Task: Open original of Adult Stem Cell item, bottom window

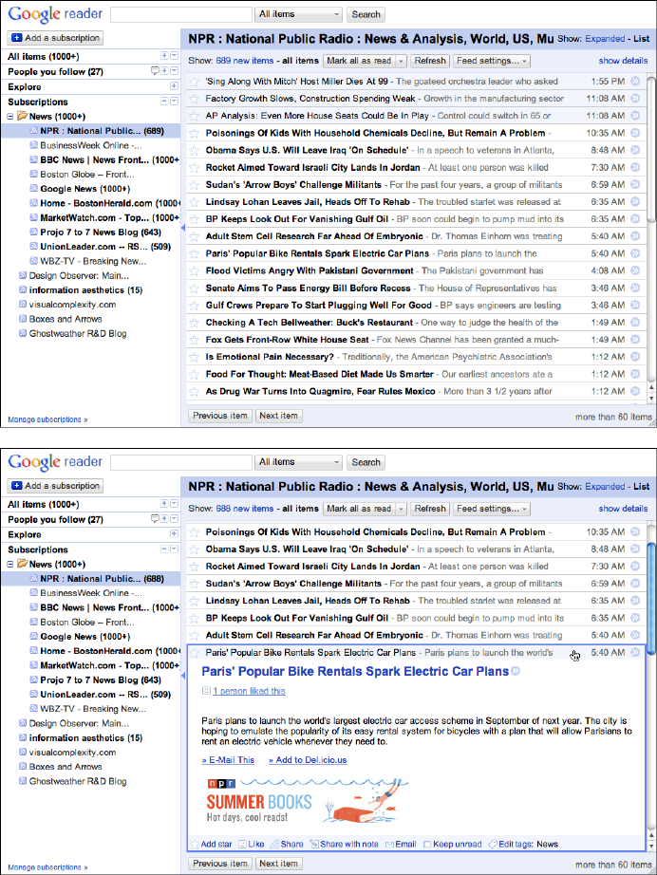Action: pyautogui.click(x=635, y=635)
